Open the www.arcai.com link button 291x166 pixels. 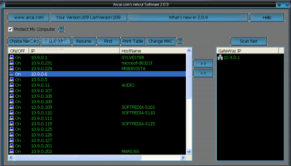tap(28, 18)
